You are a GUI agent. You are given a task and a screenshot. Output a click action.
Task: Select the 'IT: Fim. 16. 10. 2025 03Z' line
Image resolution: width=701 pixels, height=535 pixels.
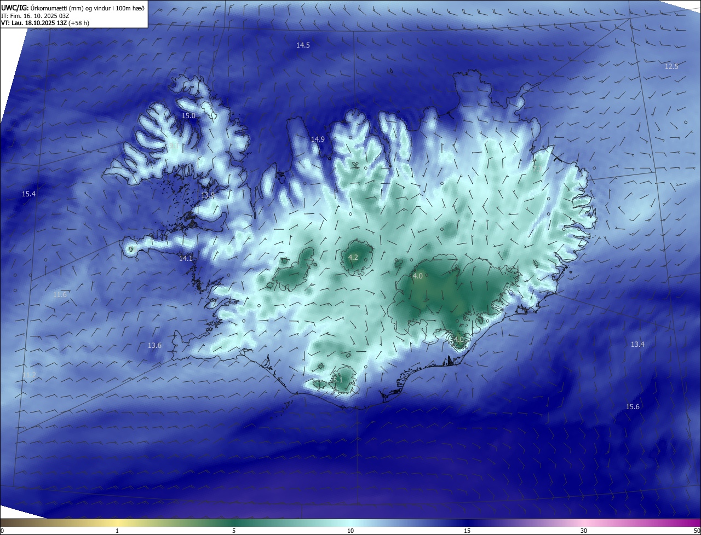(35, 16)
